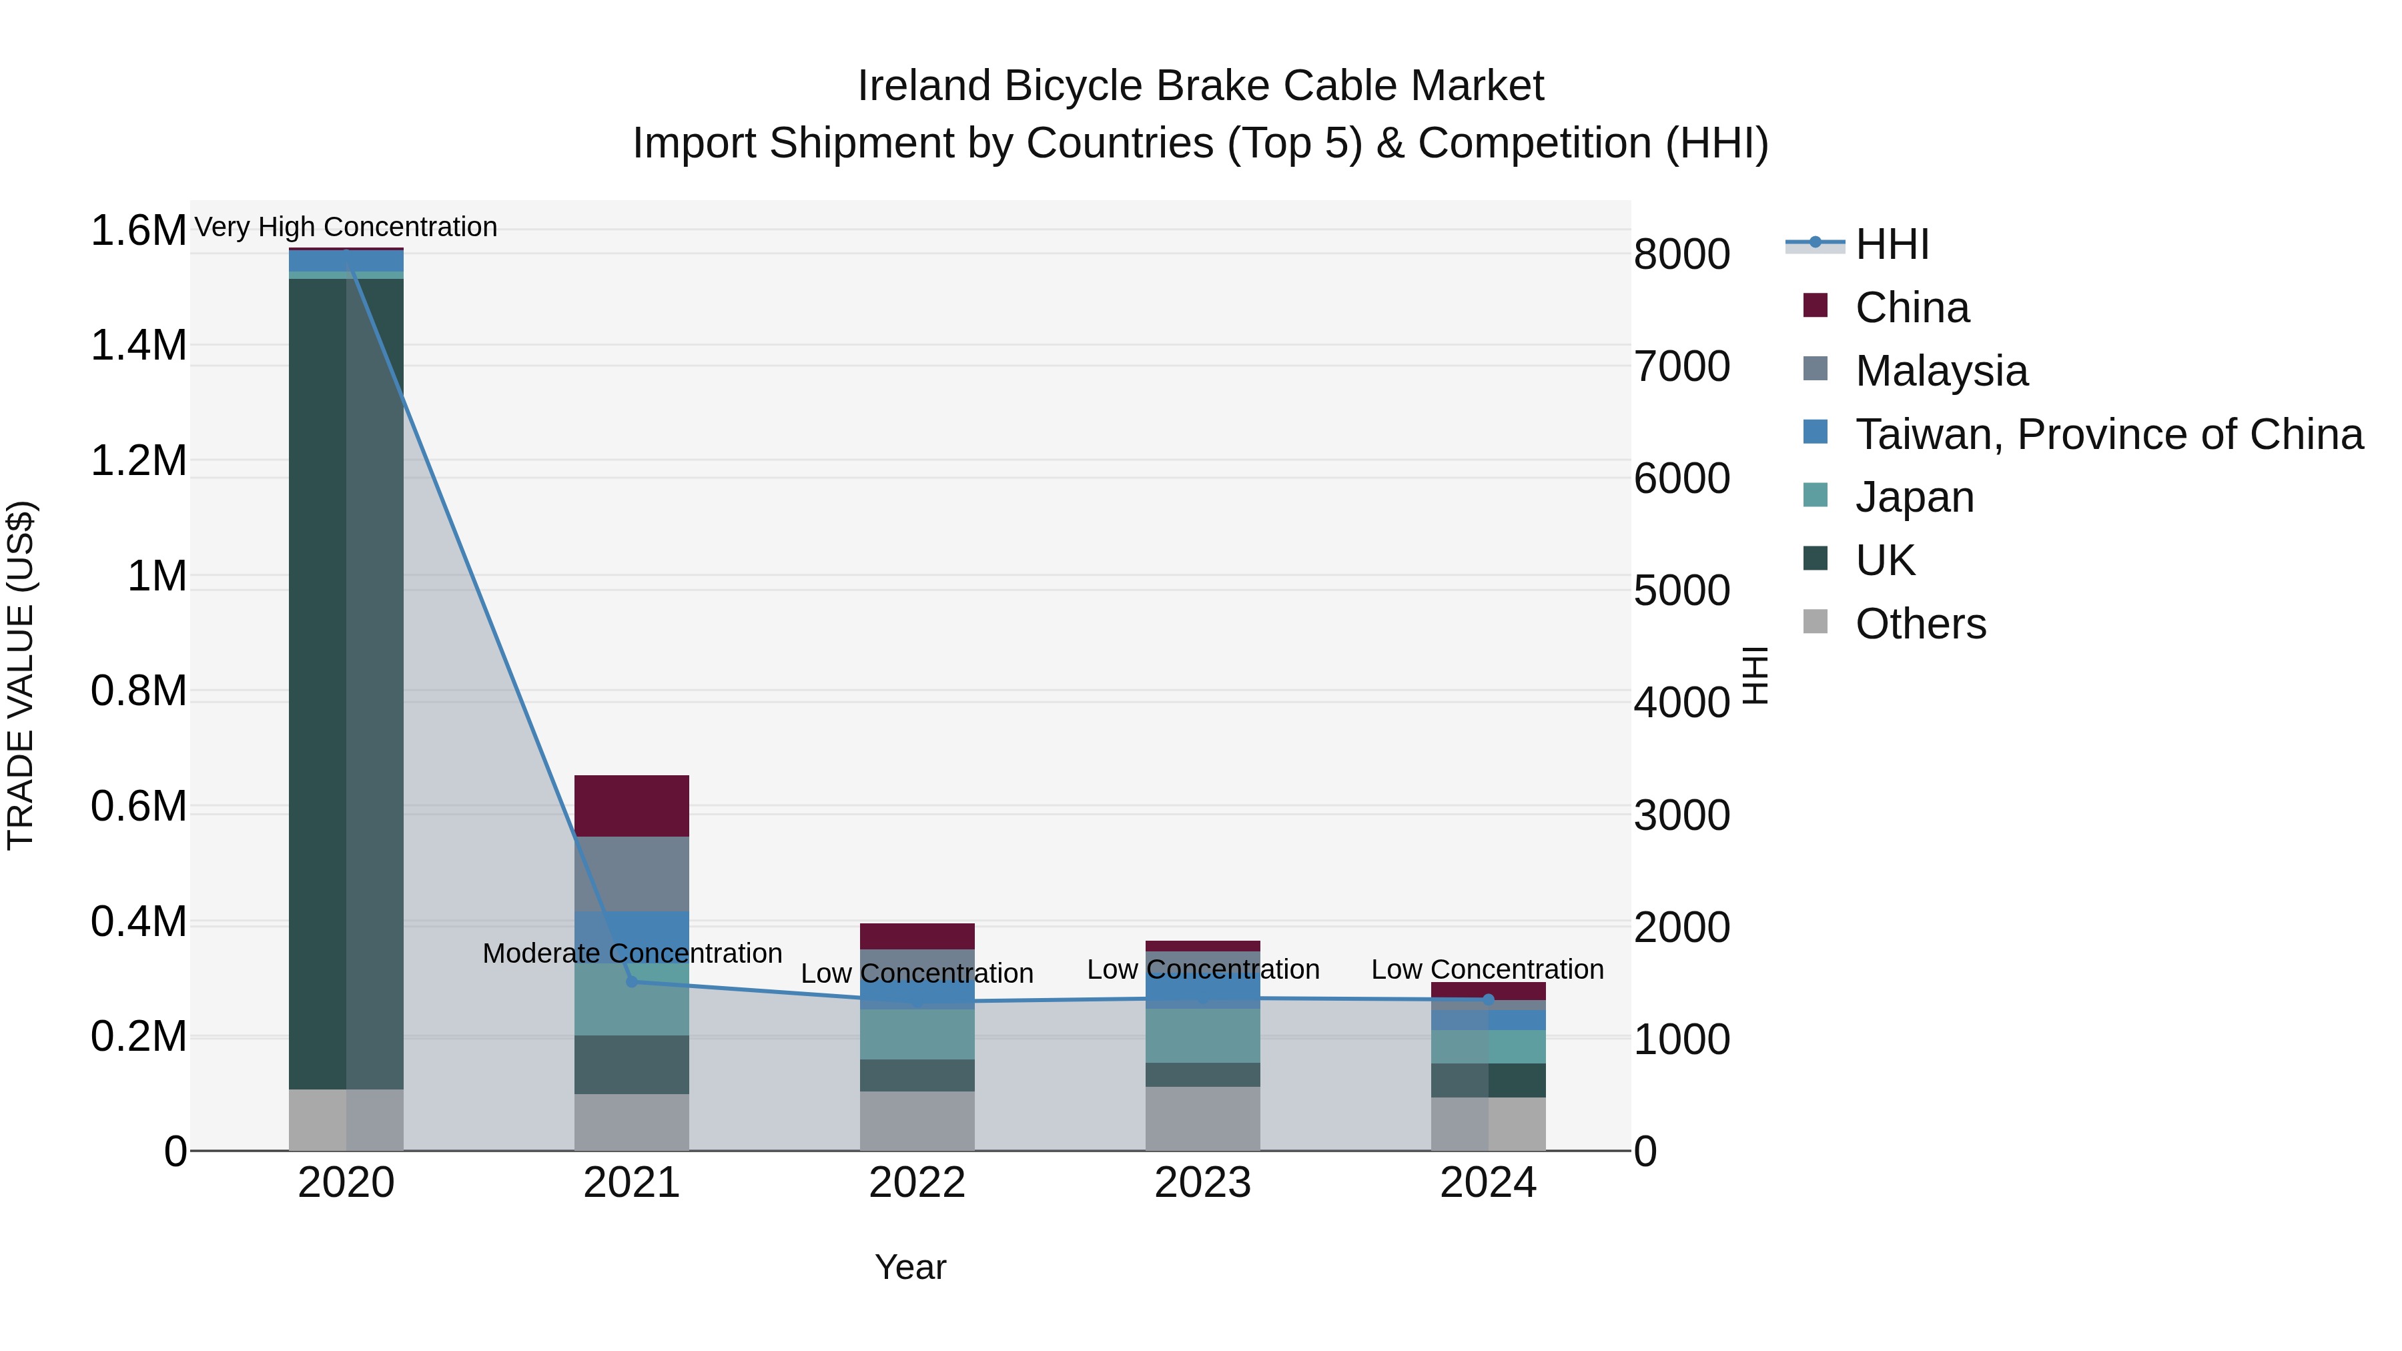Viewport: 2402px width, 1351px height.
Task: Click the 2020 x-axis label
Action: pyautogui.click(x=346, y=1183)
